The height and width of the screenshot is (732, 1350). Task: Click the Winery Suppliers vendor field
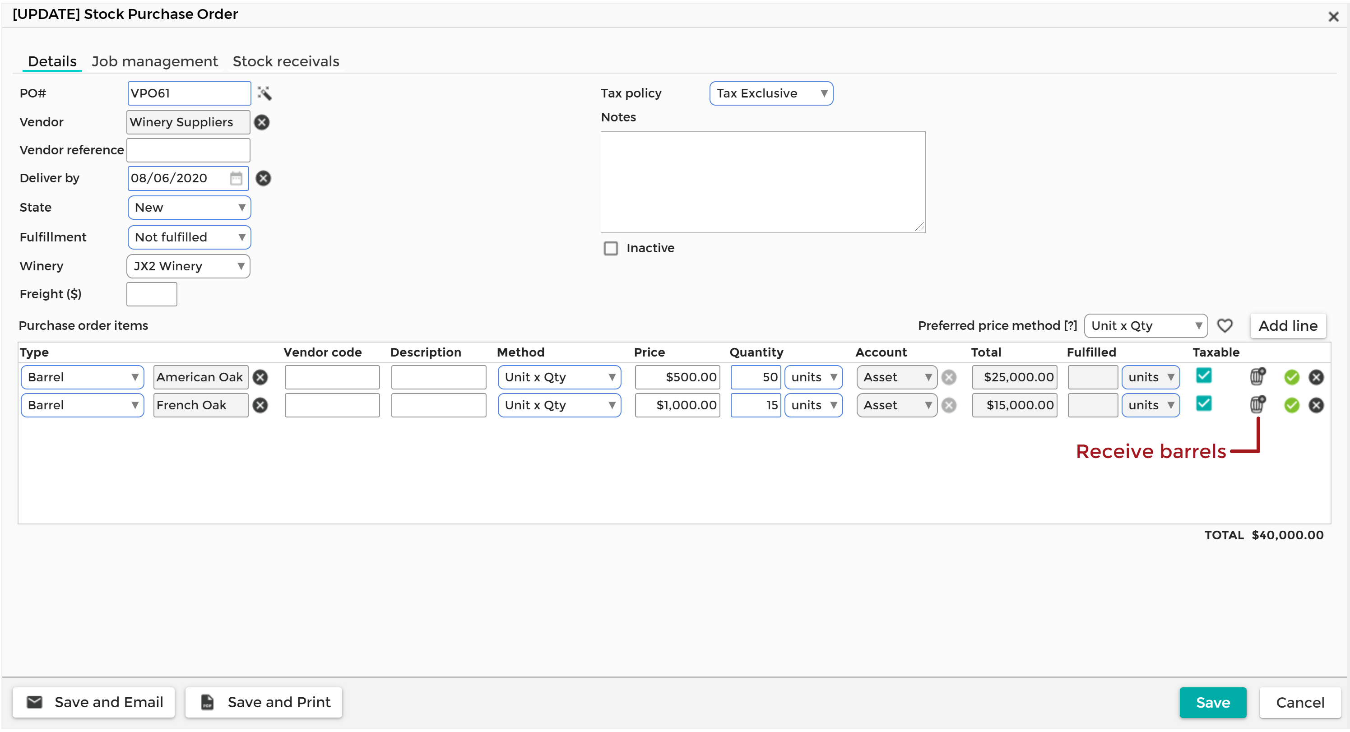188,122
